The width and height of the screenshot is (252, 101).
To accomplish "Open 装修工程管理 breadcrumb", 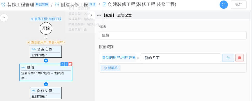I will 21,4.
